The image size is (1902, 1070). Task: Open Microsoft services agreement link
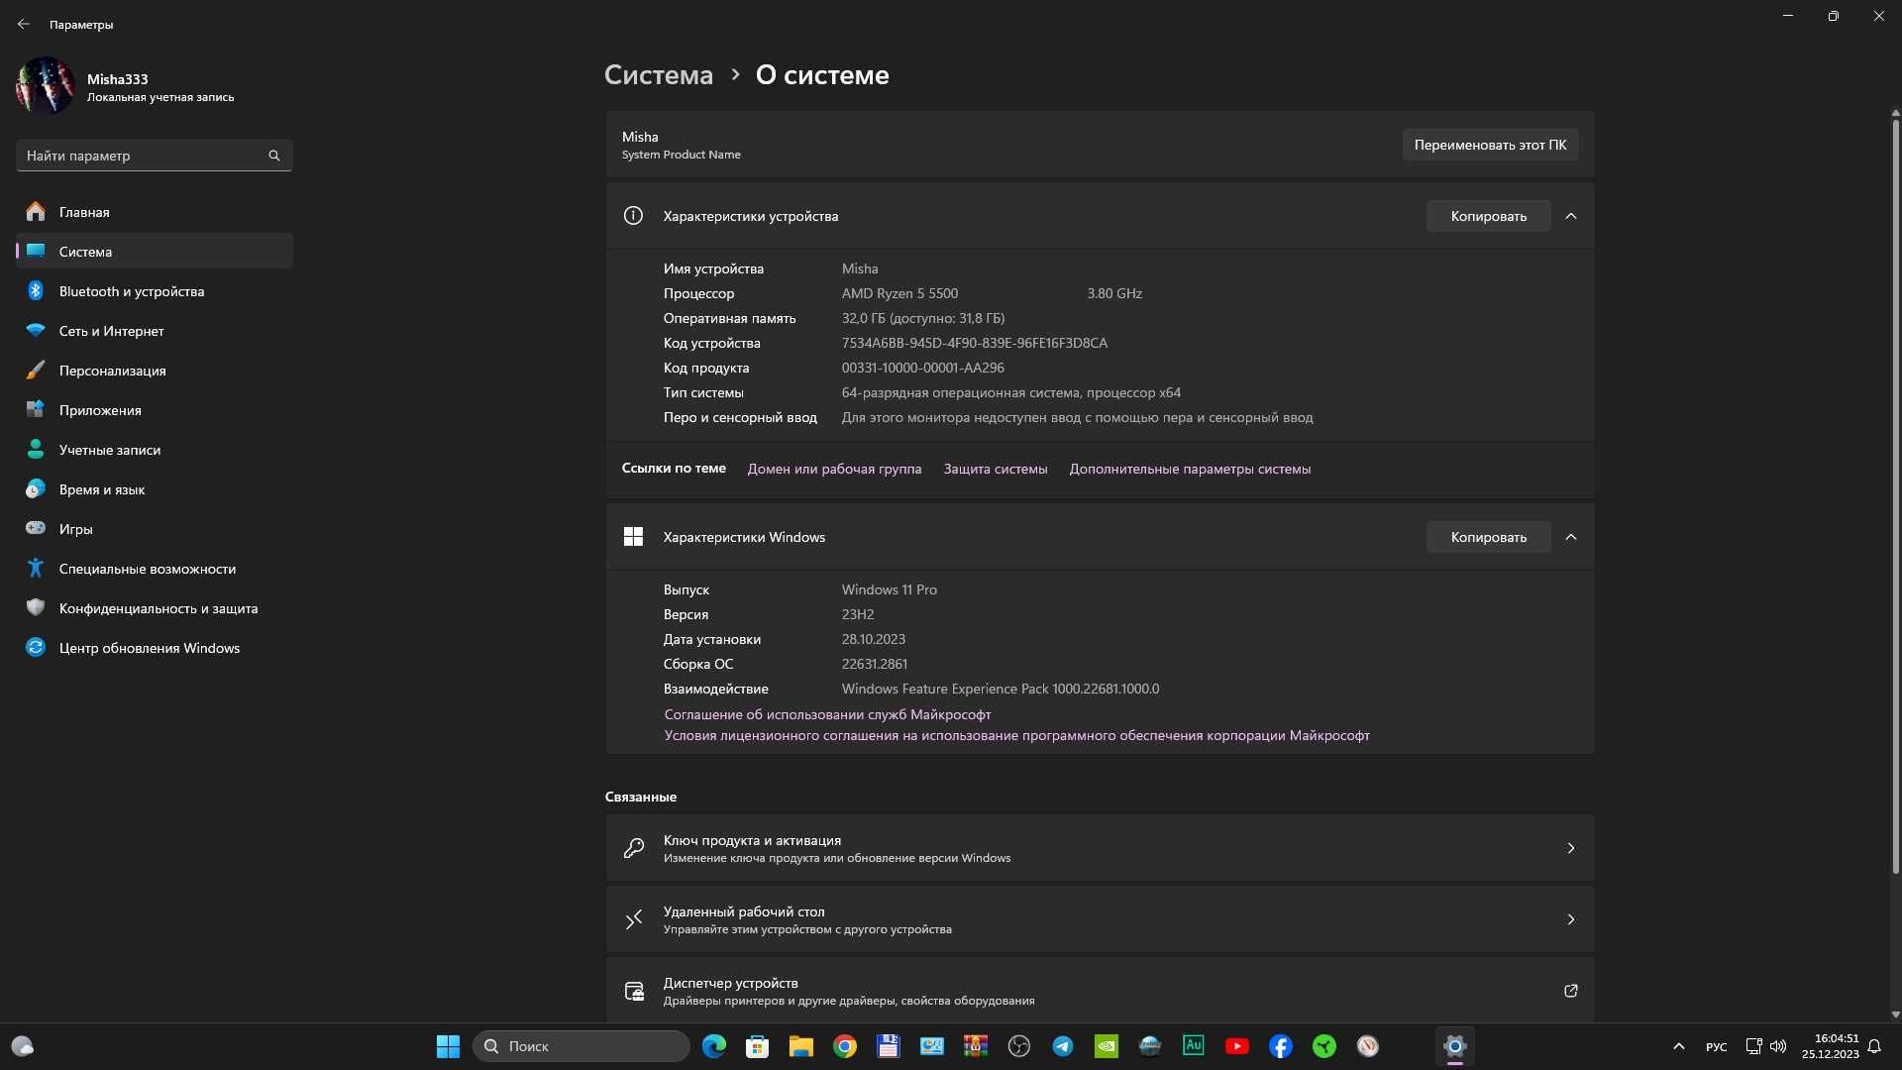tap(827, 714)
